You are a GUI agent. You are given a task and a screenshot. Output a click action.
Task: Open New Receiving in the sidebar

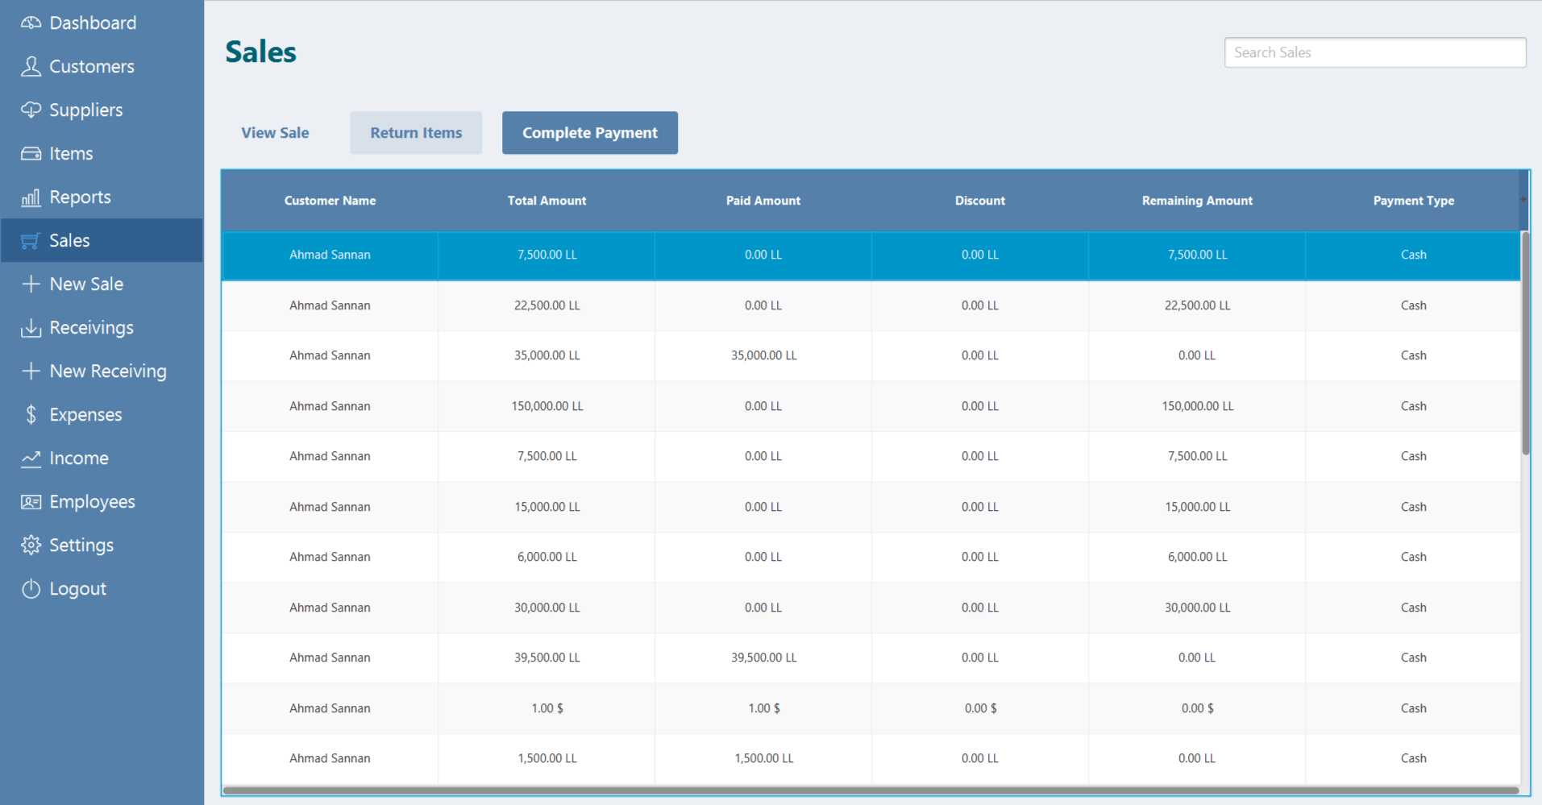pos(108,371)
